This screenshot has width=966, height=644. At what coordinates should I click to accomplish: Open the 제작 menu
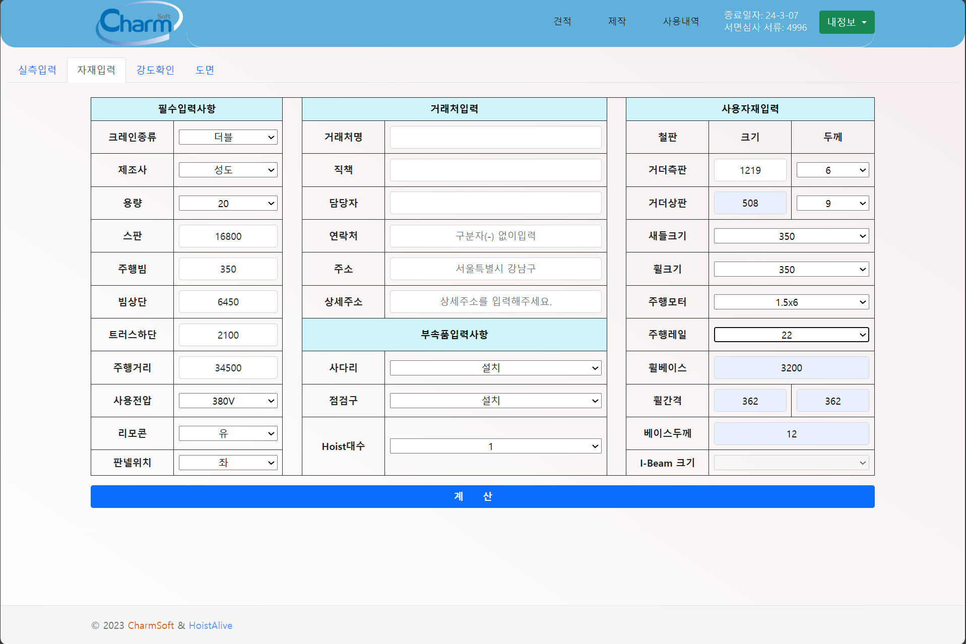[x=617, y=21]
